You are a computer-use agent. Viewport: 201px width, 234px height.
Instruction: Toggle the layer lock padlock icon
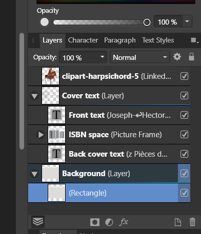click(191, 57)
